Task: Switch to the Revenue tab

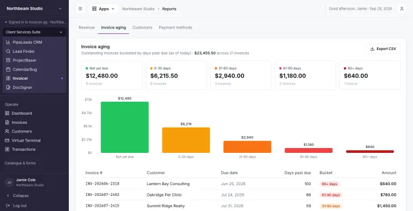Action: [87, 27]
